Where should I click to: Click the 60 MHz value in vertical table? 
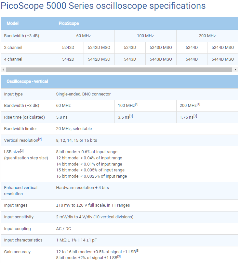[x=63, y=106]
